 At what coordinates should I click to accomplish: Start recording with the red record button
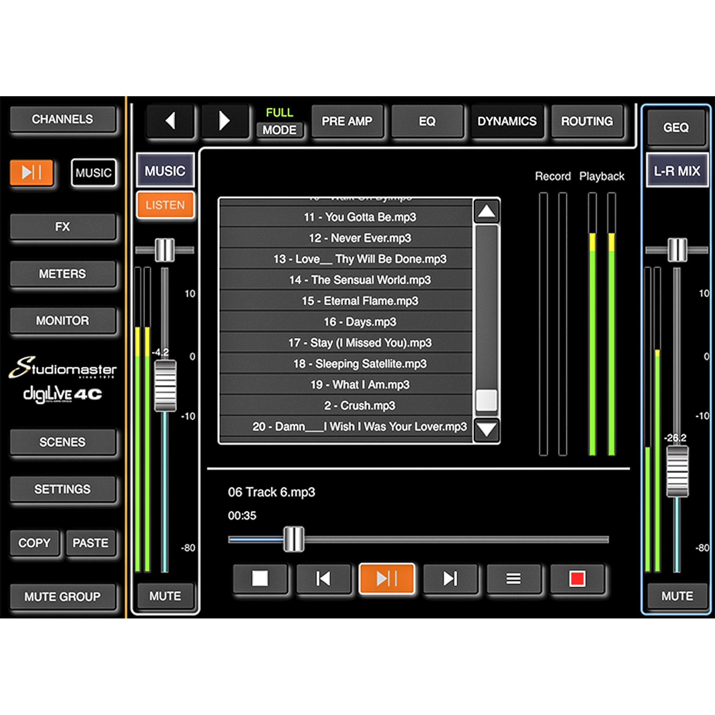point(577,578)
